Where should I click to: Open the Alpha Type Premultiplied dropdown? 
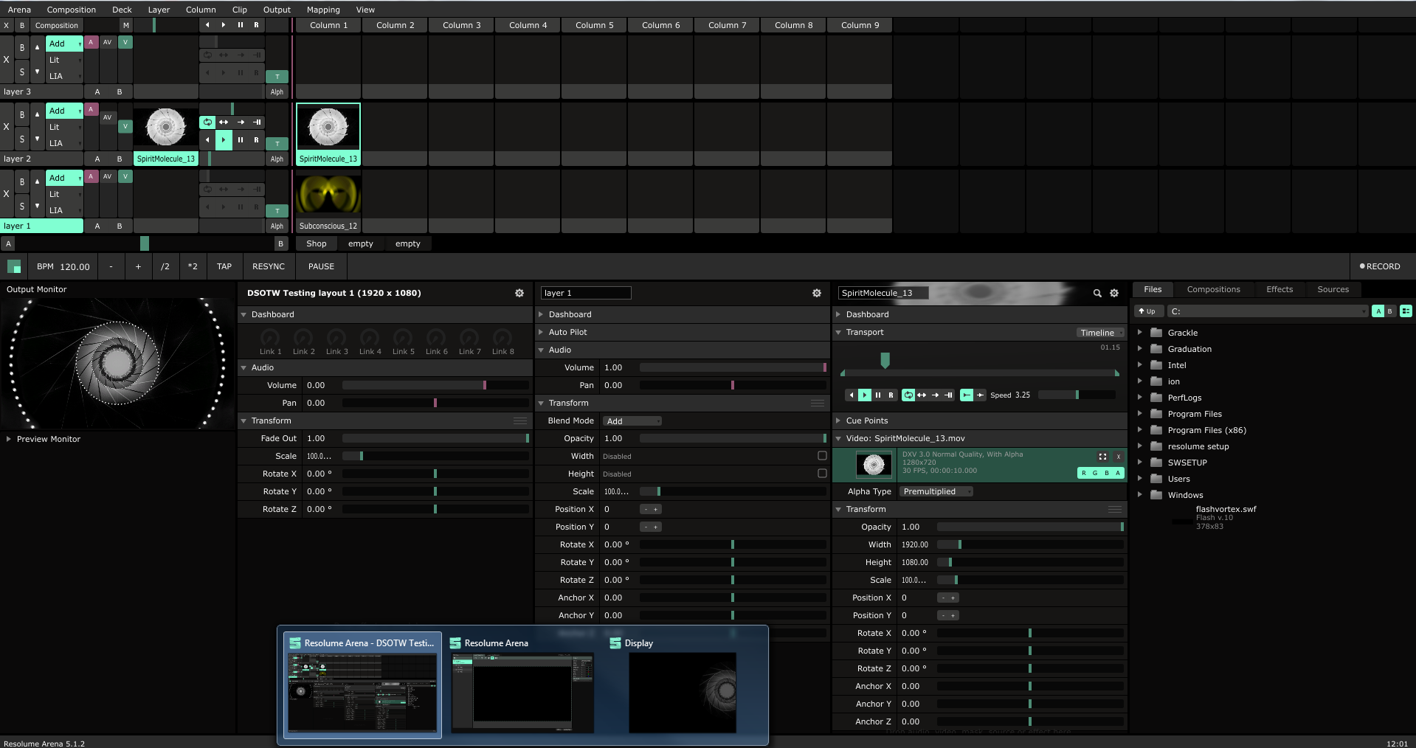pyautogui.click(x=936, y=492)
